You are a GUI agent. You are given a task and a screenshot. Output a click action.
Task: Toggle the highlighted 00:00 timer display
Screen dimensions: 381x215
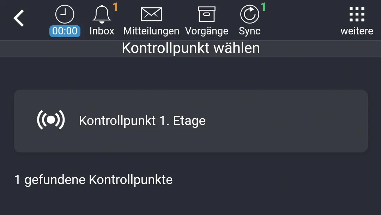[65, 31]
